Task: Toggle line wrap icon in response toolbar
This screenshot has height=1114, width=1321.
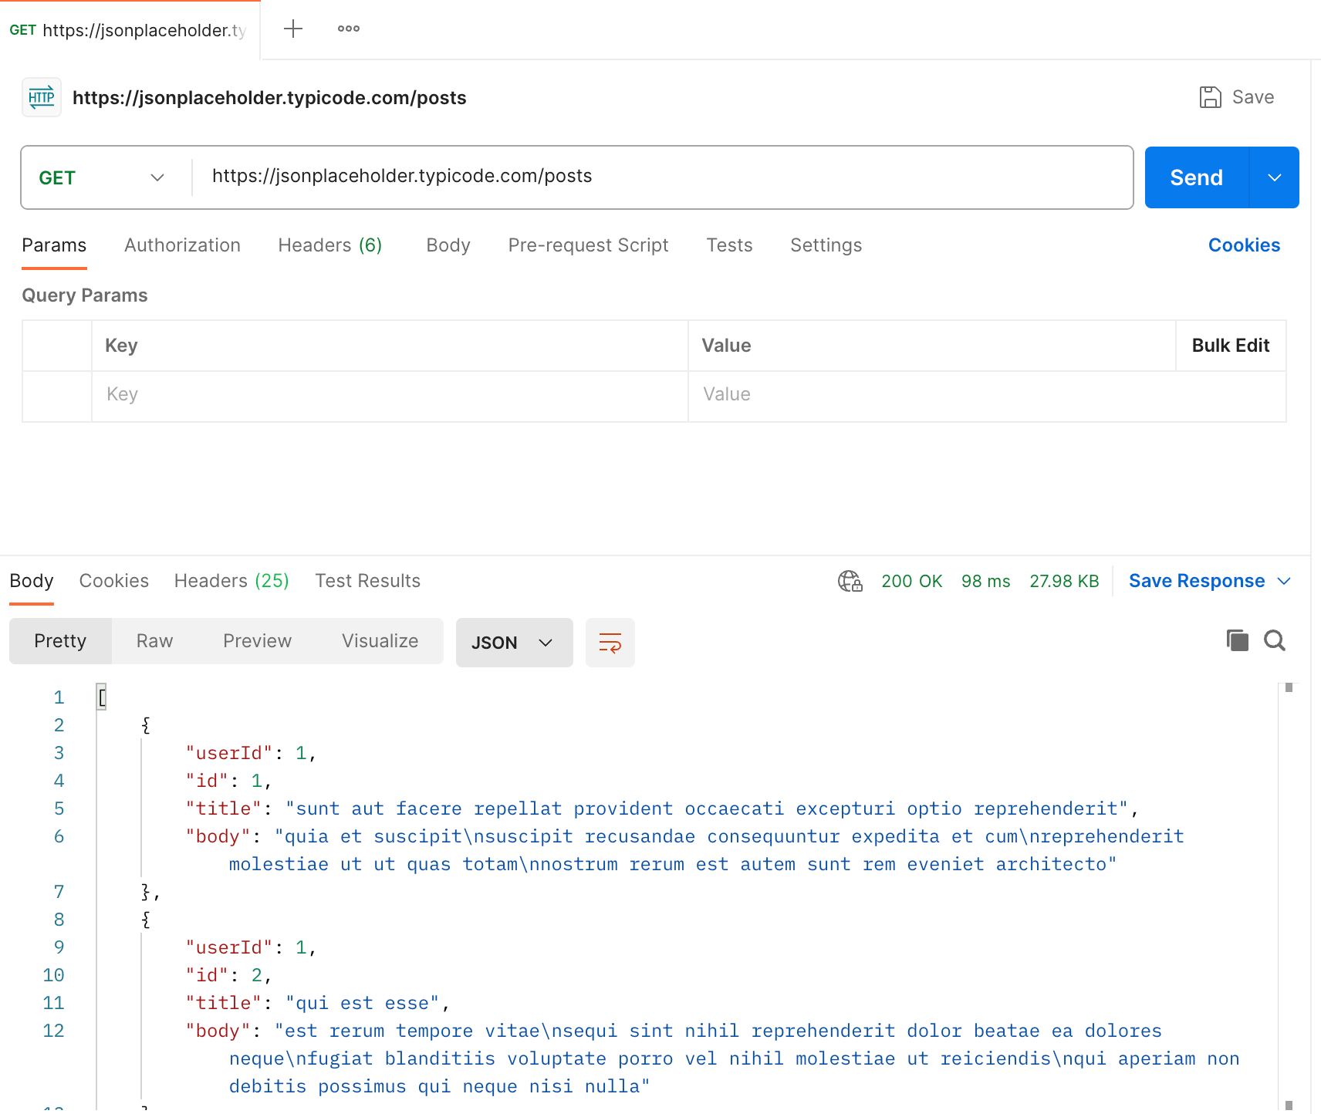Action: pyautogui.click(x=610, y=643)
